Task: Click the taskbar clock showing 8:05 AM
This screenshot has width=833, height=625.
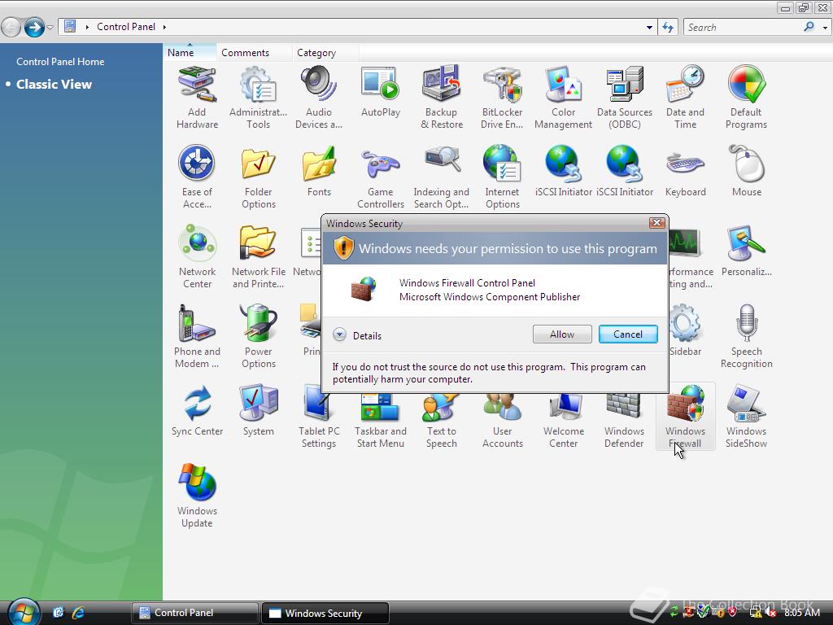Action: 802,613
